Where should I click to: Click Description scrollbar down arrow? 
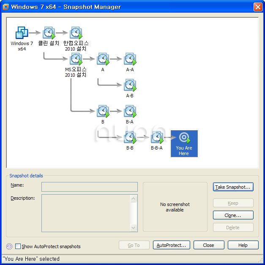[x=134, y=228]
